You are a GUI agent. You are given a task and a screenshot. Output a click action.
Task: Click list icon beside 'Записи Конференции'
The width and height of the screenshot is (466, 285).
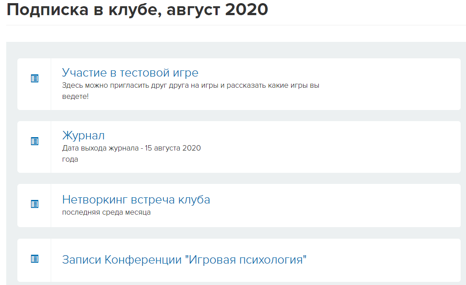point(35,259)
